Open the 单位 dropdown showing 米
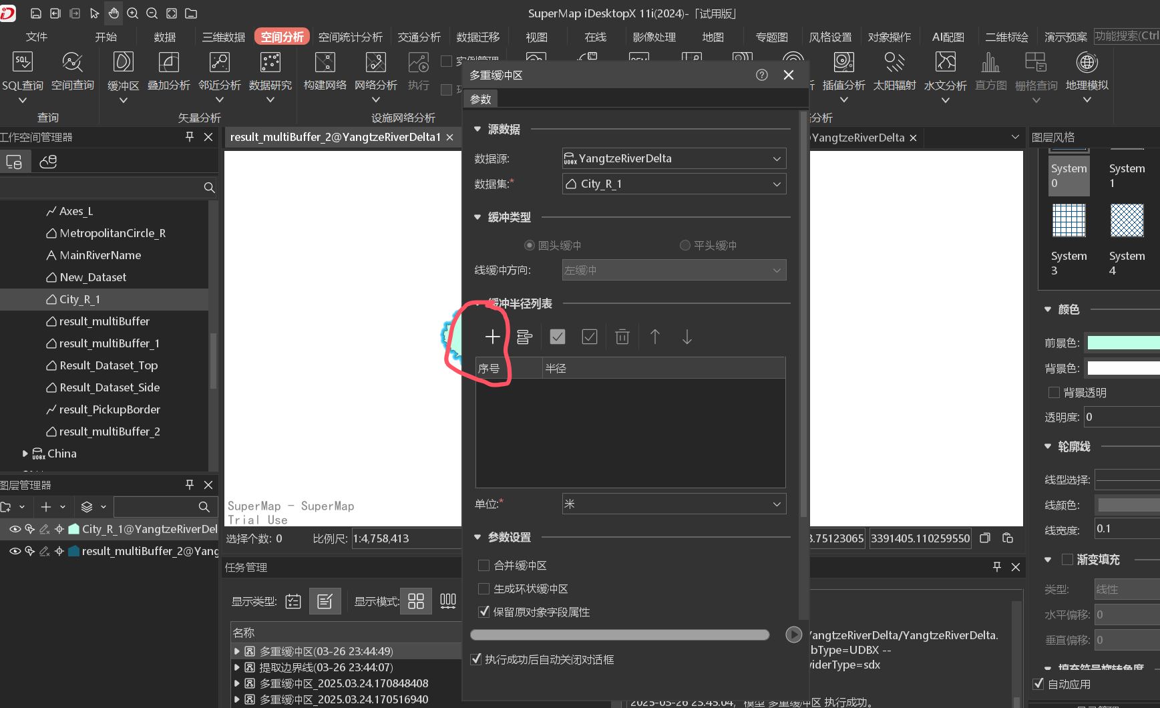The height and width of the screenshot is (708, 1160). pyautogui.click(x=674, y=504)
